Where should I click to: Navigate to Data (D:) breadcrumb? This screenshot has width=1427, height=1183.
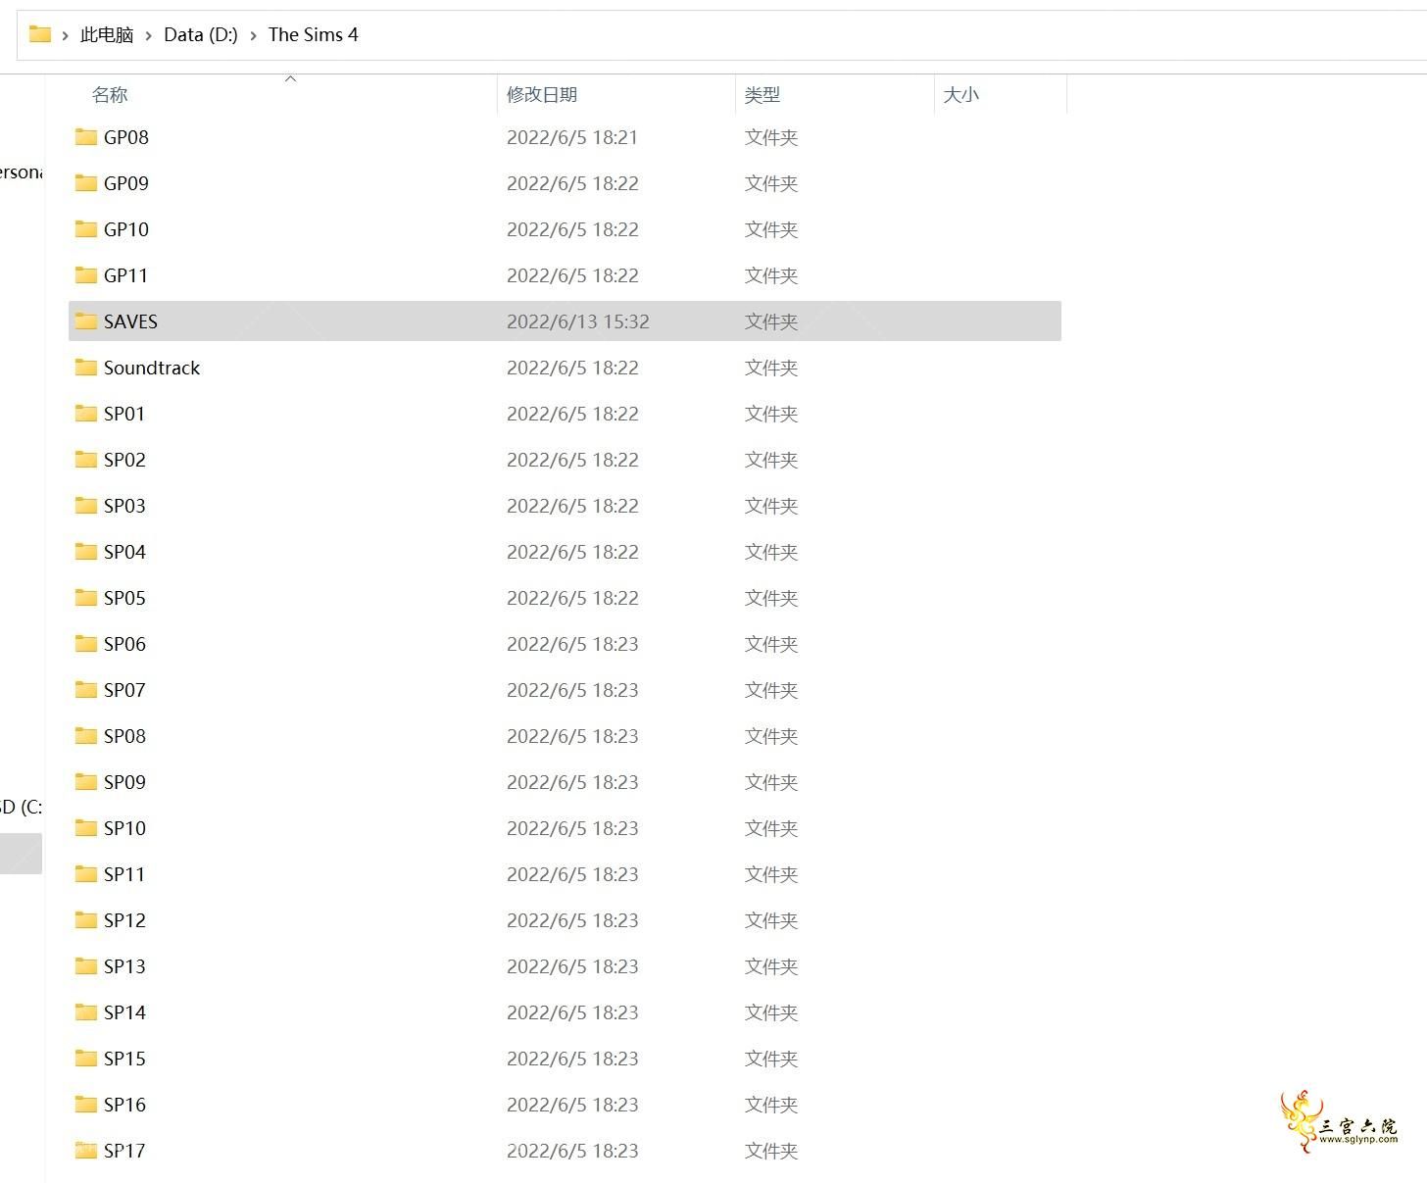click(x=201, y=34)
